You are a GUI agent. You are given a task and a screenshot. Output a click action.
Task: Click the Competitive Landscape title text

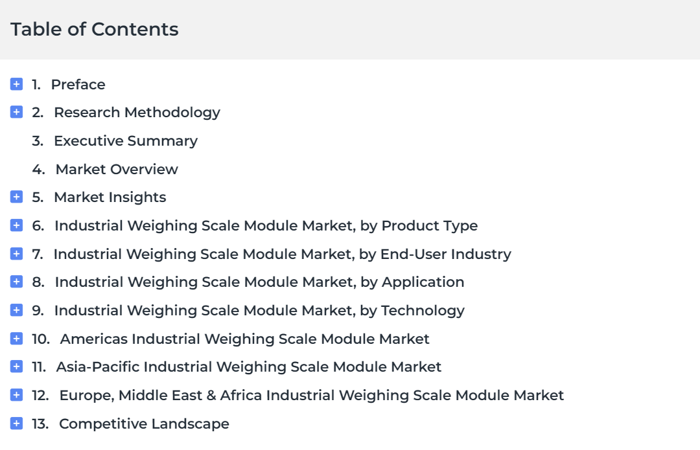tap(144, 424)
